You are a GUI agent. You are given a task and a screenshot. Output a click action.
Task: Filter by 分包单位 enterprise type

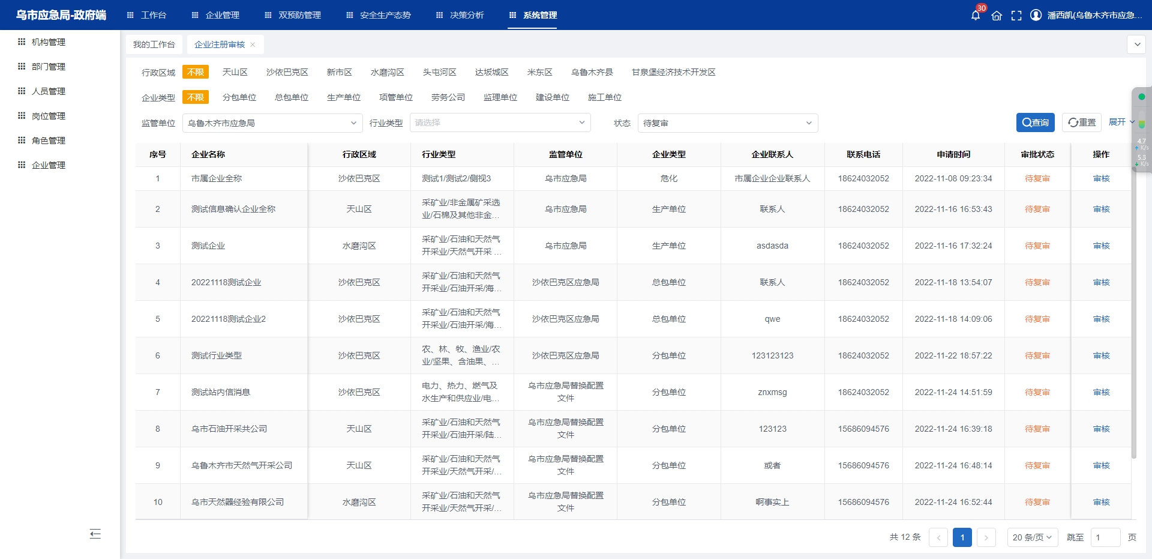click(x=239, y=97)
